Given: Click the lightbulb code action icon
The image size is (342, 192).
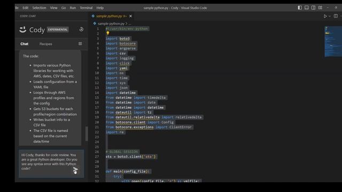Looking at the screenshot, I should coord(108,33).
